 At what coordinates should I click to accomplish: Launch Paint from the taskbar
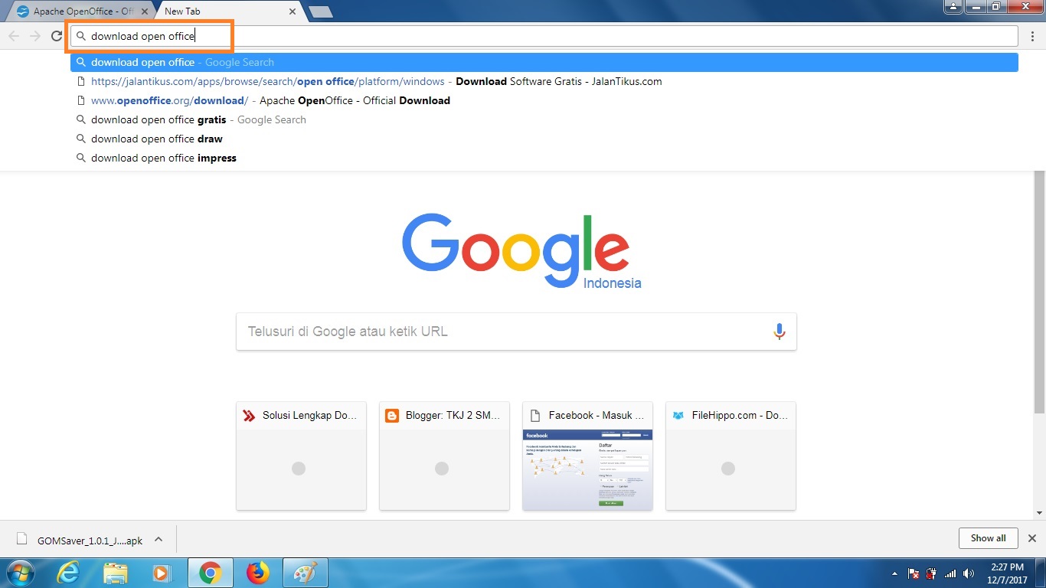(305, 572)
